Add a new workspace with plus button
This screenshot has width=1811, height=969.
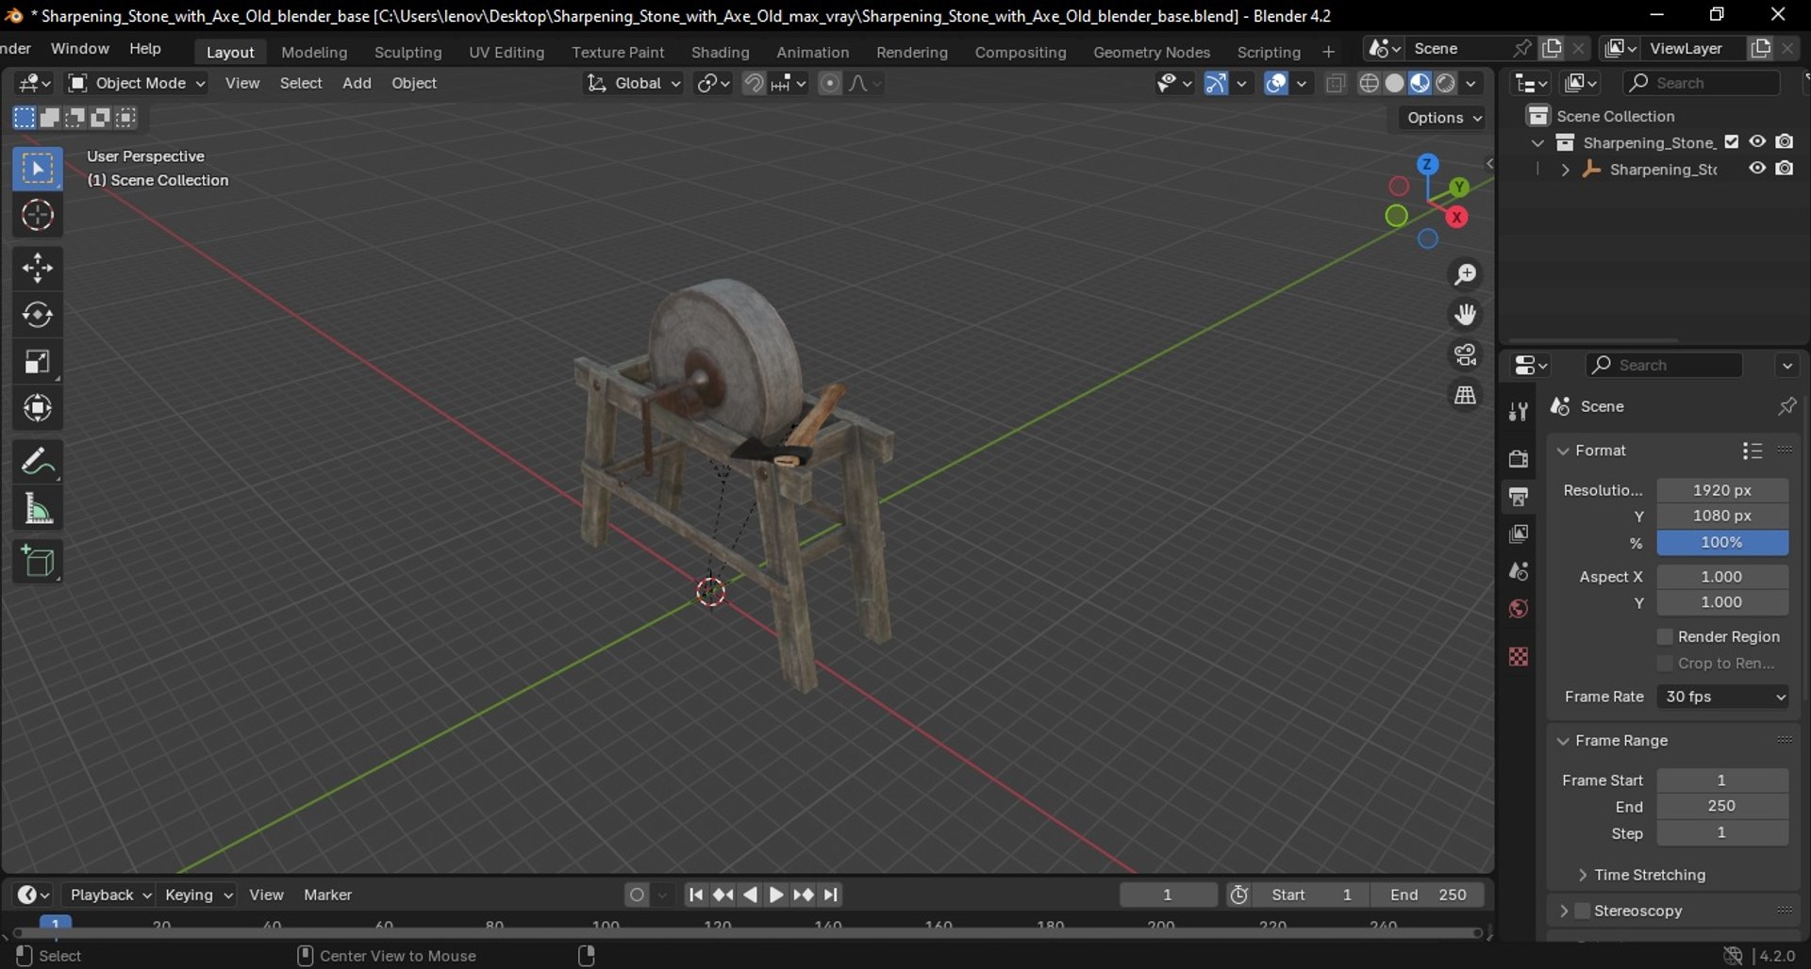click(x=1328, y=52)
